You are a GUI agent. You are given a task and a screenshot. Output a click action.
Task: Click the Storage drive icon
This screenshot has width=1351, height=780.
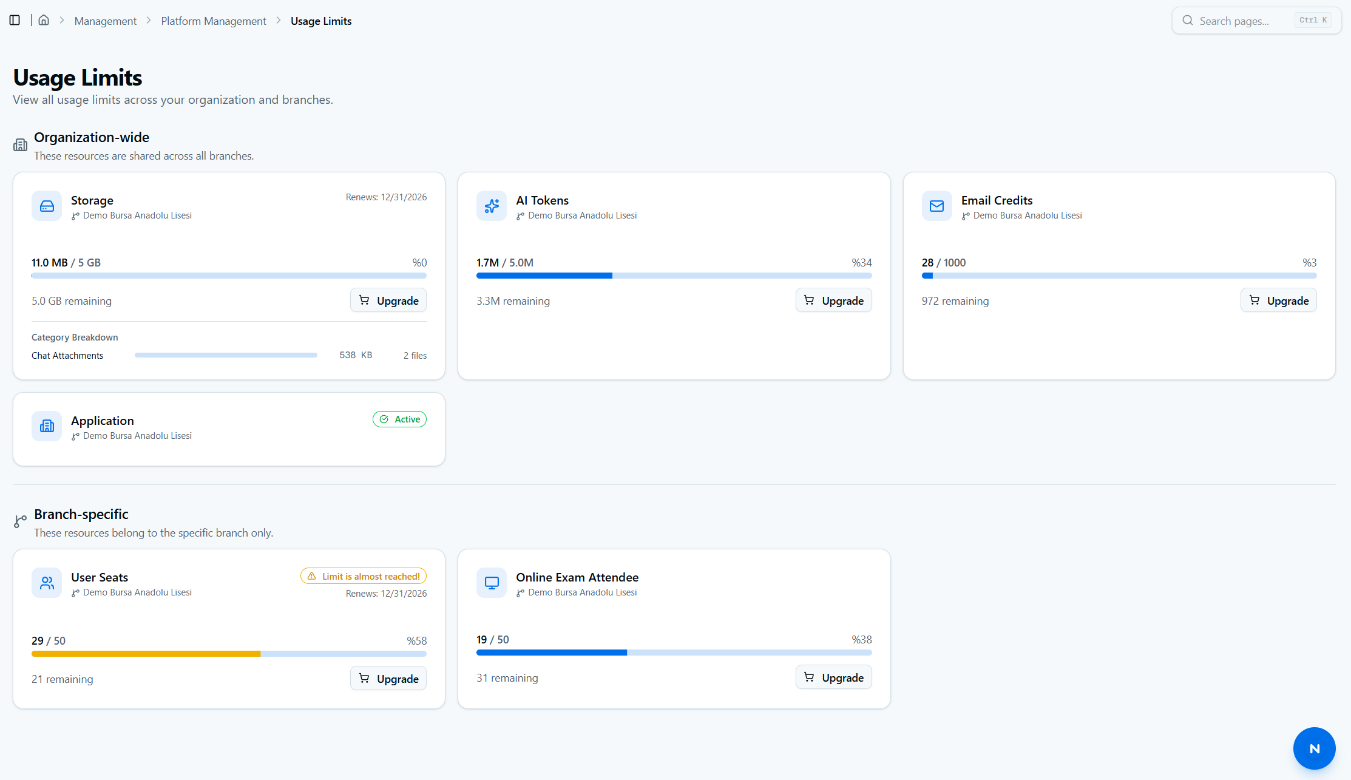pos(47,206)
